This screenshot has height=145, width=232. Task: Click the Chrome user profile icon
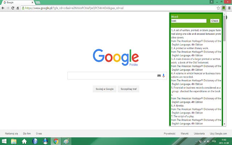point(212,1)
